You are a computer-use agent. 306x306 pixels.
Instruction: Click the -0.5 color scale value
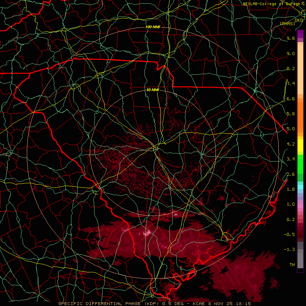[x=289, y=234]
